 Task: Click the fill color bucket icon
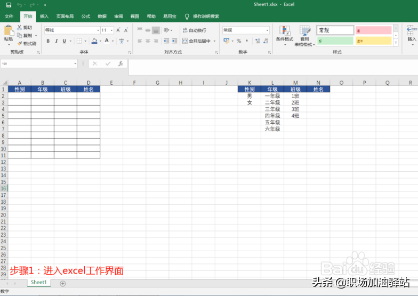pos(94,41)
